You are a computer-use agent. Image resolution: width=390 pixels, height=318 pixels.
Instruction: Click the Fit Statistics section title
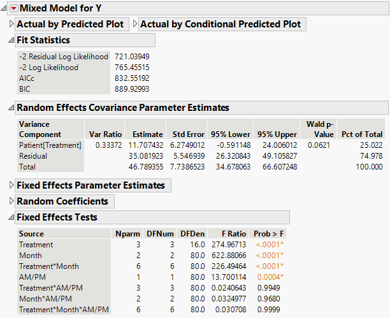[47, 40]
